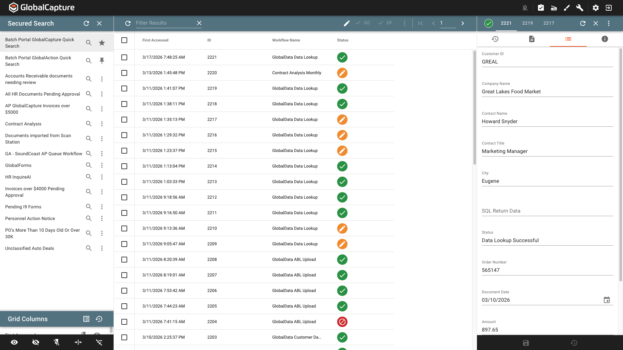Switch to the 2217 document tab
Image resolution: width=623 pixels, height=350 pixels.
pos(549,23)
